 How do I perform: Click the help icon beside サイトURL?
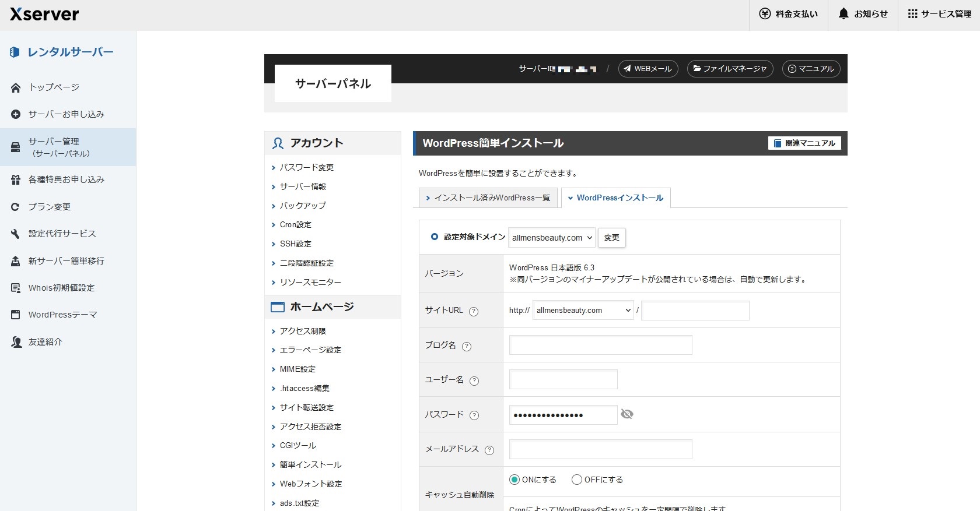(x=474, y=311)
